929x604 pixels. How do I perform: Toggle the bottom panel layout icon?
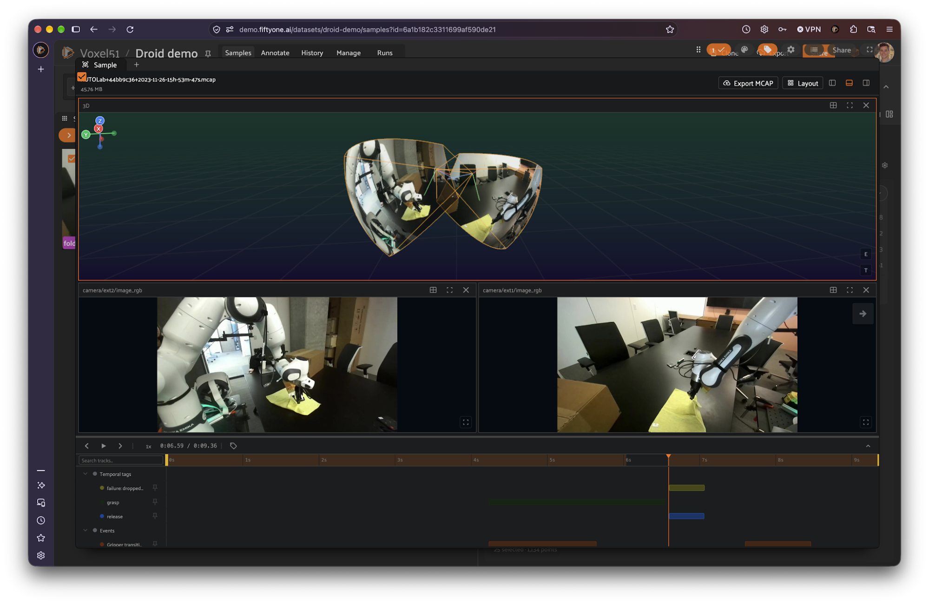coord(849,83)
